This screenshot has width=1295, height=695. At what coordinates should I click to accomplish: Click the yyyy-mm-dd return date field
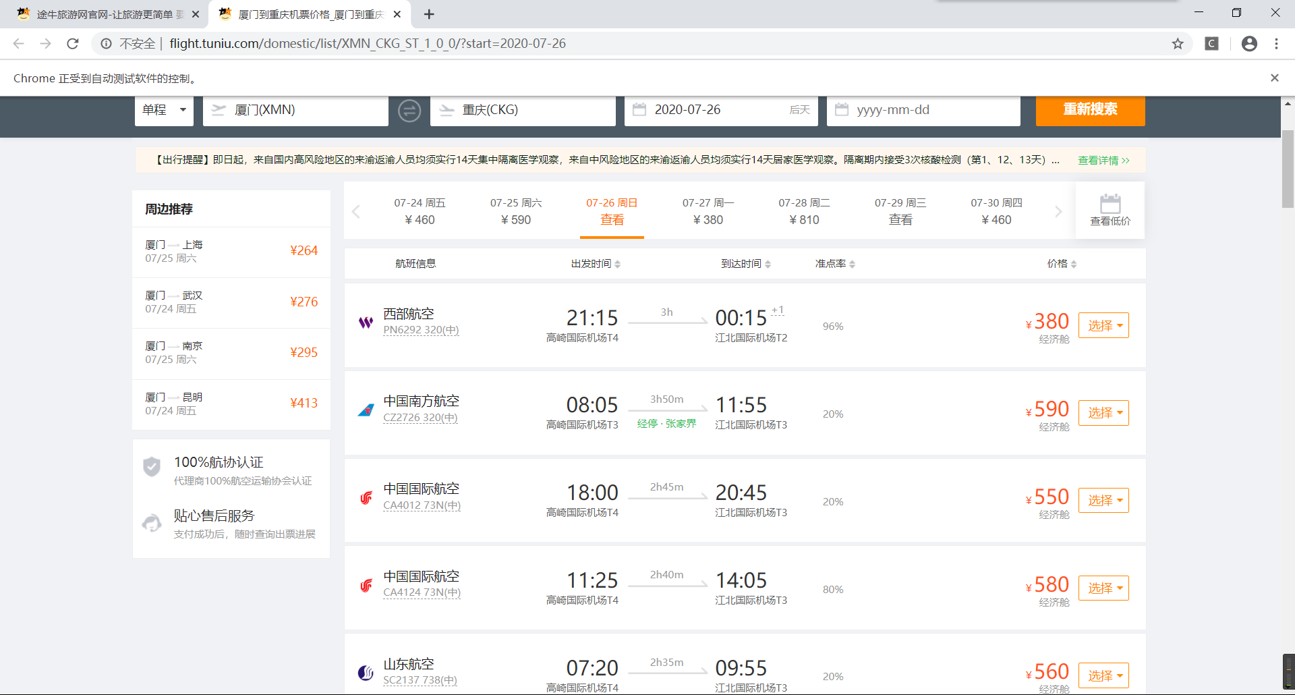923,110
